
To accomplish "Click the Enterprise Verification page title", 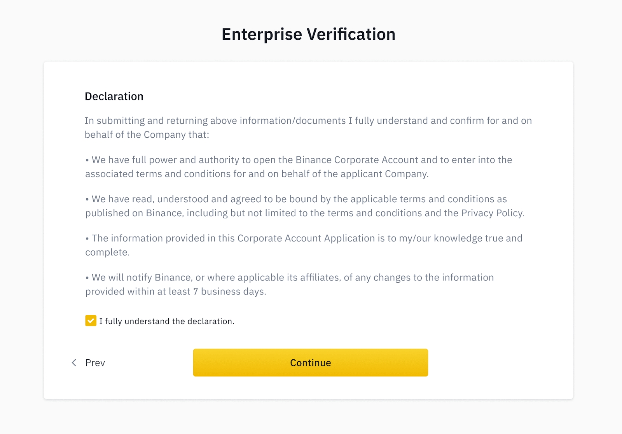I will (308, 34).
